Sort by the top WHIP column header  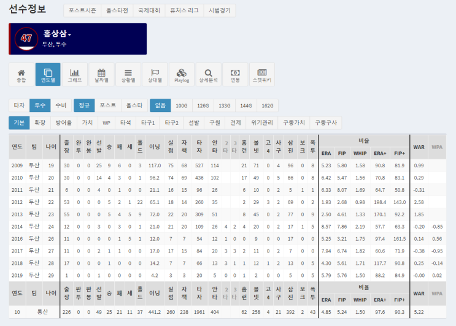tap(360, 153)
